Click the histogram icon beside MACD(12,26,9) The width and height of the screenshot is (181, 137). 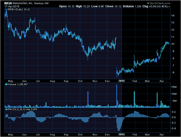(6, 109)
